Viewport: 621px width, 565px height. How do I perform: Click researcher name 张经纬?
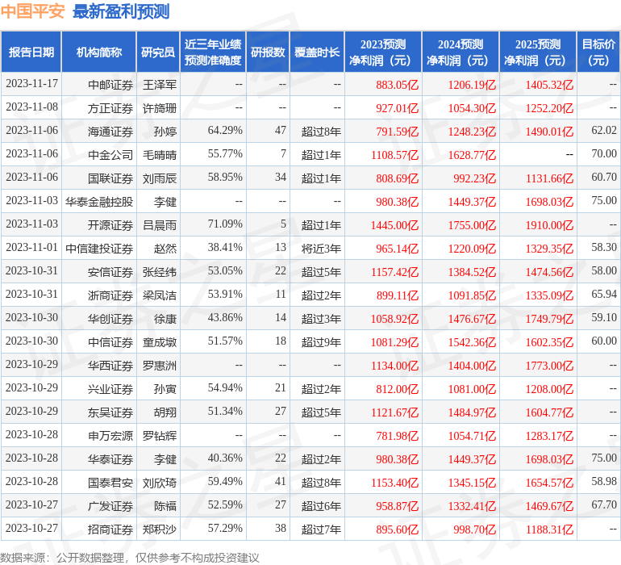pos(160,272)
